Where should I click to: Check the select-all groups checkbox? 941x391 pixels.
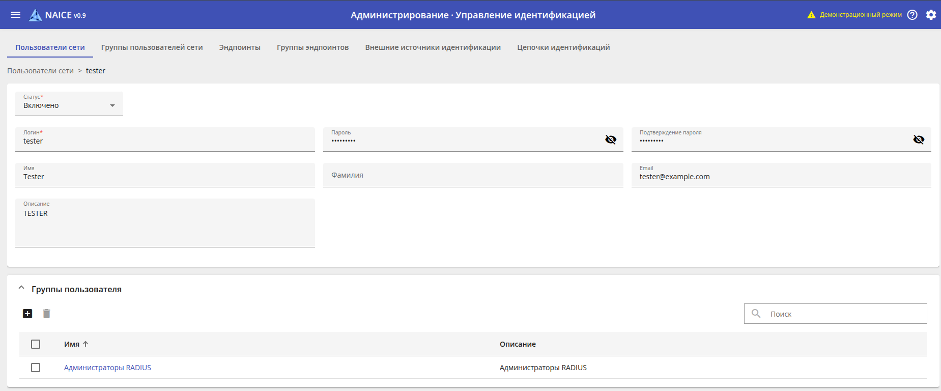click(x=36, y=344)
